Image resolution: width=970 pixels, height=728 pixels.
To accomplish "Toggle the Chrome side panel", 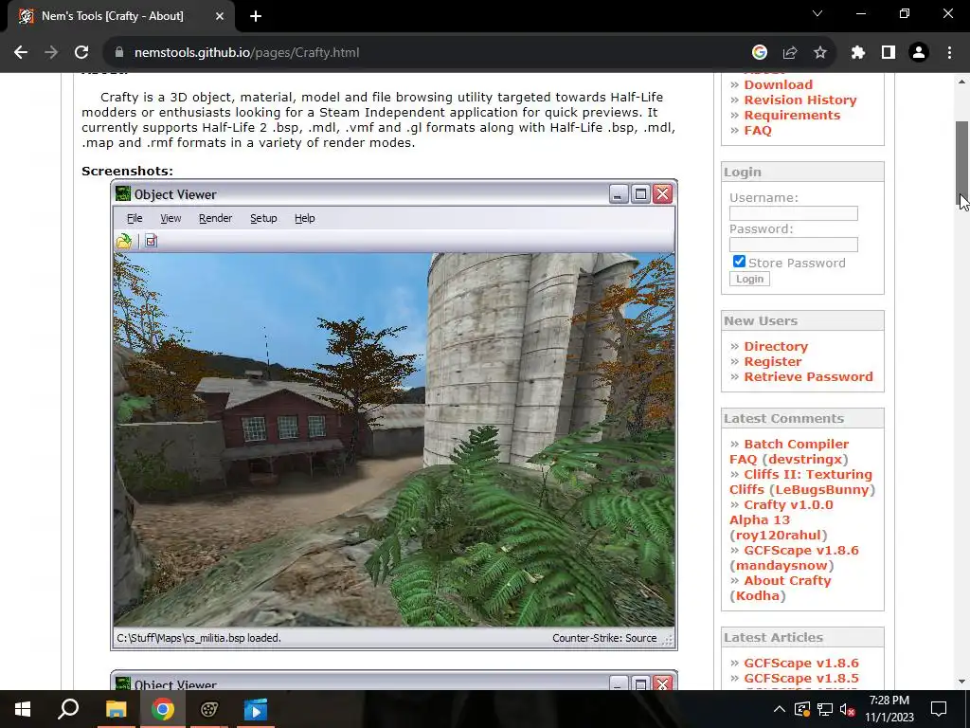I will pos(889,53).
